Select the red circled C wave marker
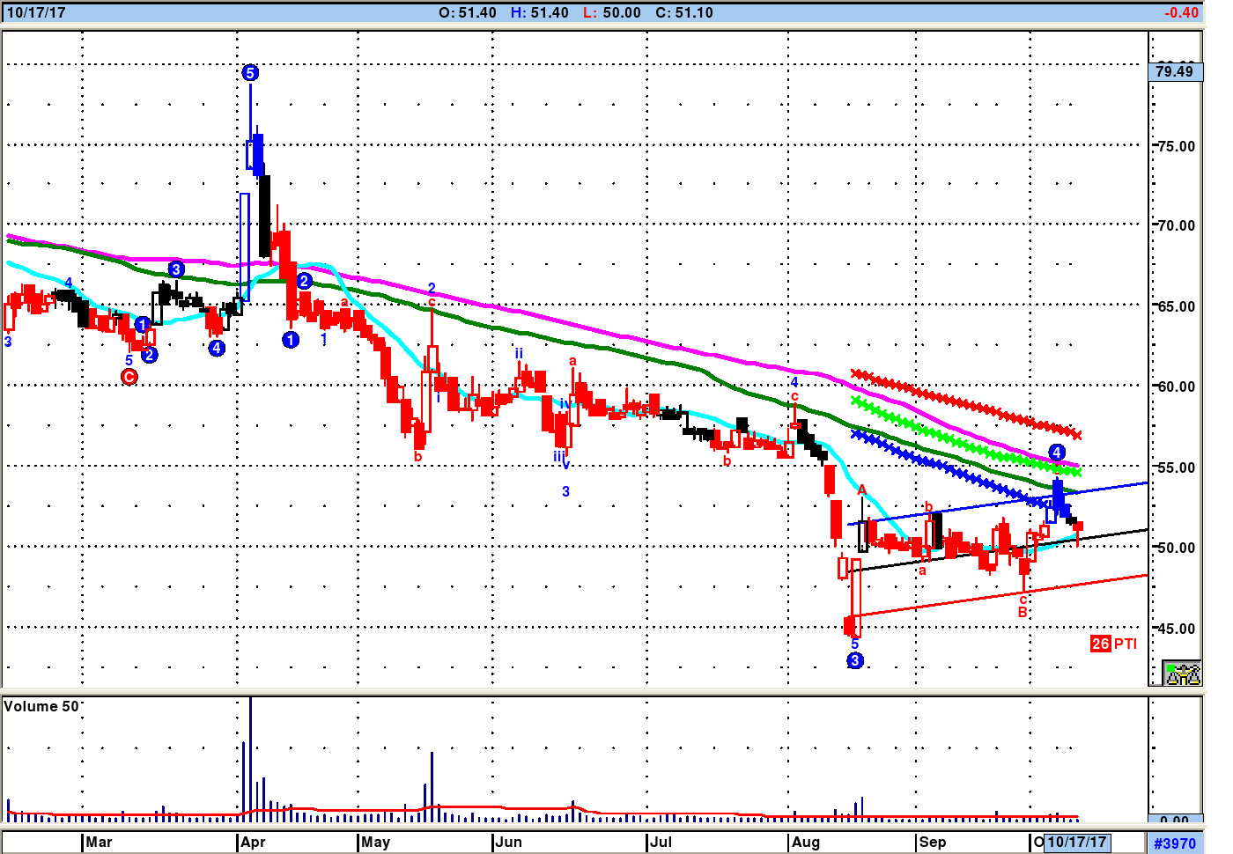 pyautogui.click(x=129, y=377)
